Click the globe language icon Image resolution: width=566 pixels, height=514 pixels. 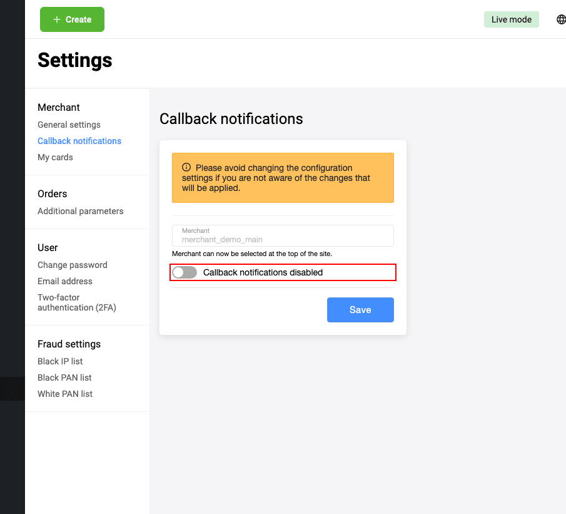click(561, 19)
